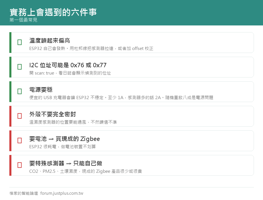Click the 惟家的智能論壇 footer text
The image size is (263, 200).
[x=24, y=193]
